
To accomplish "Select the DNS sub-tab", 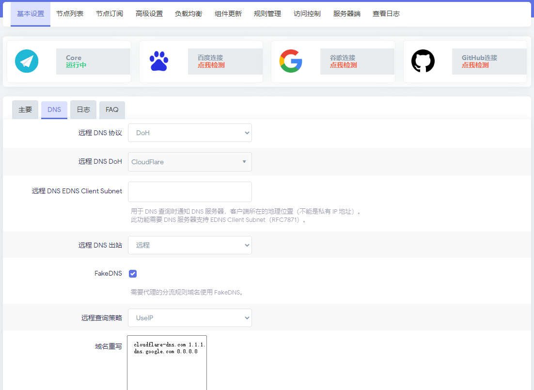I will pyautogui.click(x=54, y=109).
